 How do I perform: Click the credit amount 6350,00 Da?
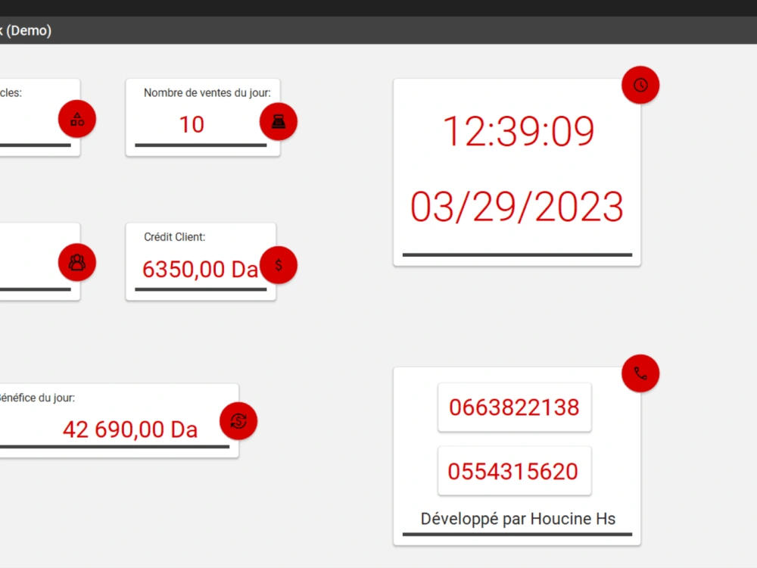click(x=200, y=270)
